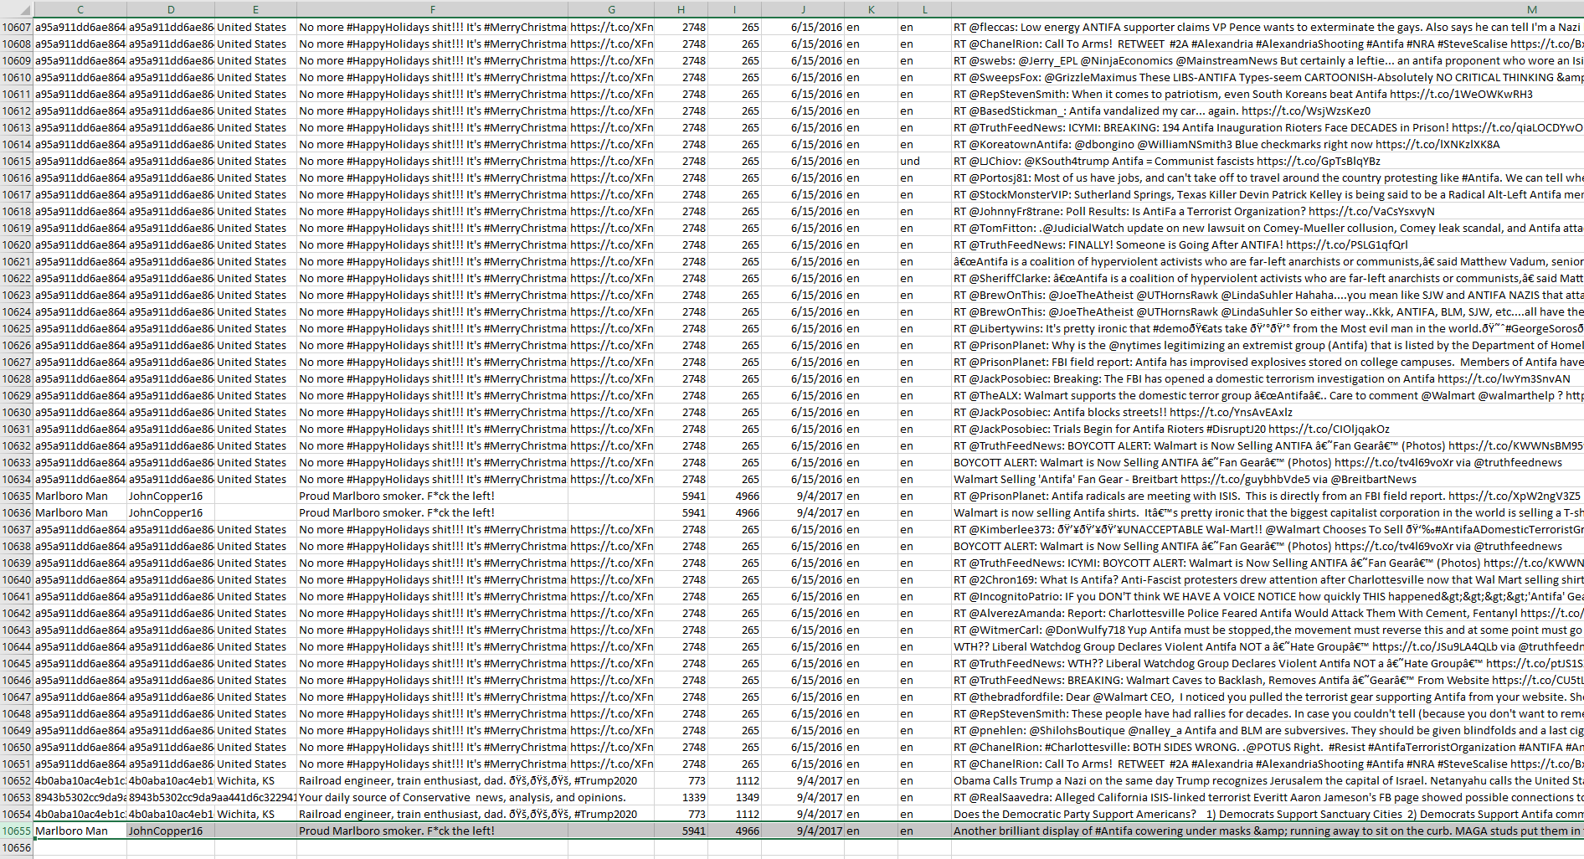Viewport: 1584px width, 859px height.
Task: Click tweet 'RT @RealSaavedra: Alleged California ISIS-linked'
Action: coord(1268,797)
